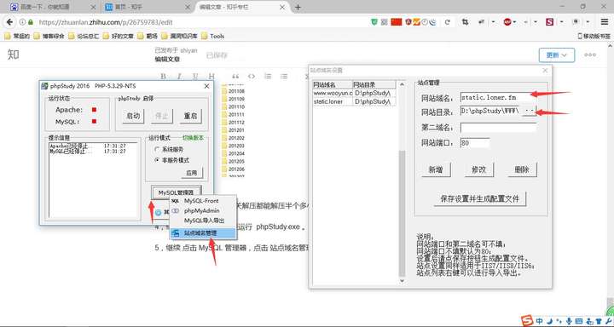Click 重启 button in phpStudy
The image size is (614, 327).
(190, 116)
